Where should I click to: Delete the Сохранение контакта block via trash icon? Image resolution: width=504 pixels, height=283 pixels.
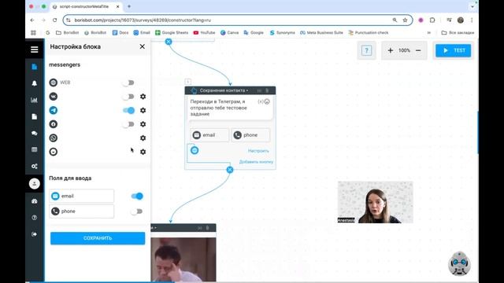[x=267, y=90]
